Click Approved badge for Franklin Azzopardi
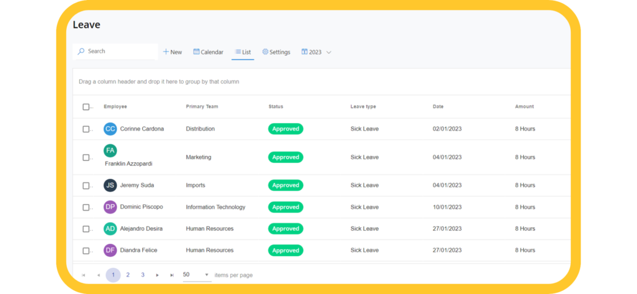637x294 pixels. [x=286, y=157]
